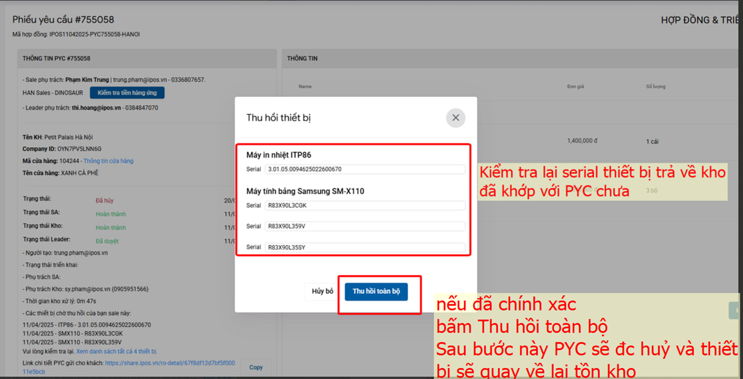Click the Name column header
Screen dimensions: 743x379
click(305, 86)
